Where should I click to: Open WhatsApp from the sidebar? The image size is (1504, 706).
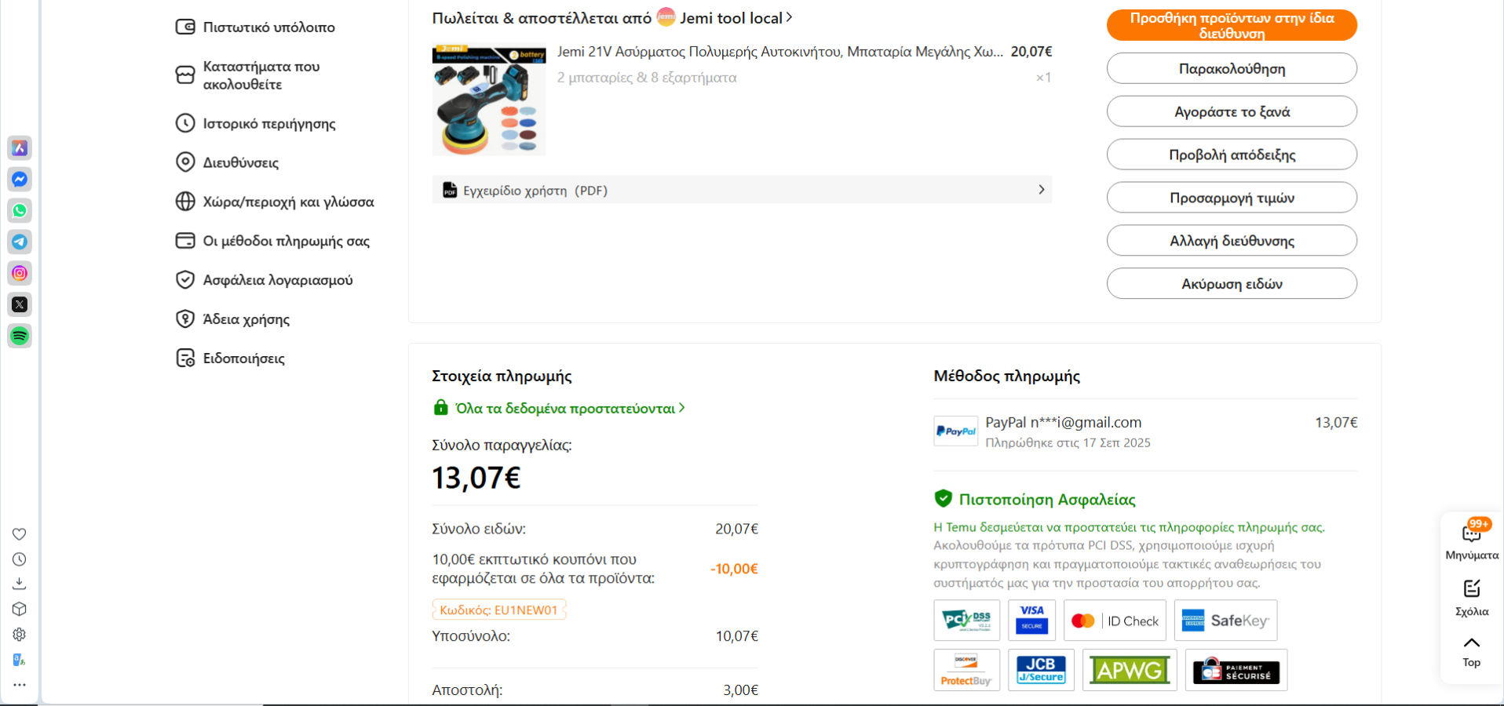[20, 211]
